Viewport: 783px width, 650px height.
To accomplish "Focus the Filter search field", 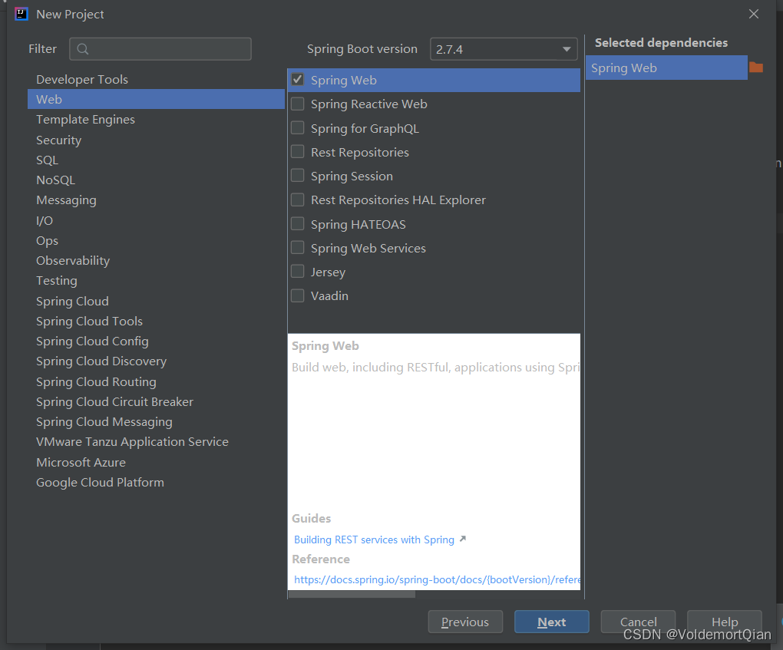I will point(160,49).
